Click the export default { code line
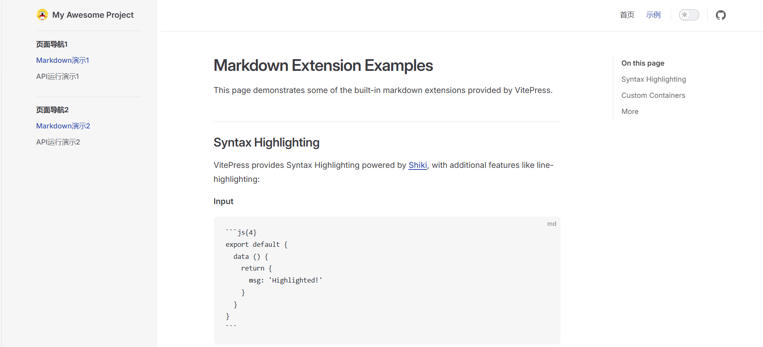The height and width of the screenshot is (347, 763). click(256, 244)
